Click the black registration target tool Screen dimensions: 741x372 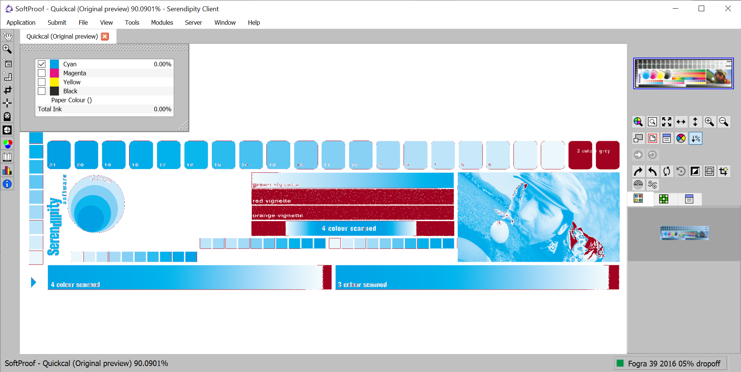pos(7,130)
